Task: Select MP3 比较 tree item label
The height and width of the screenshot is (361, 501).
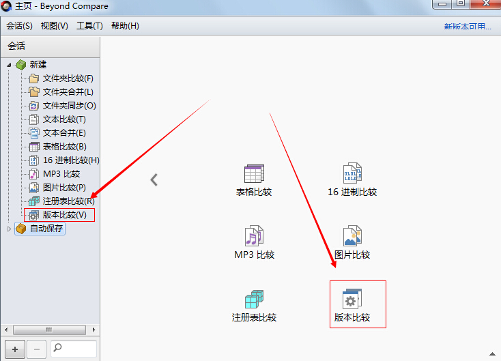Action: [x=61, y=174]
